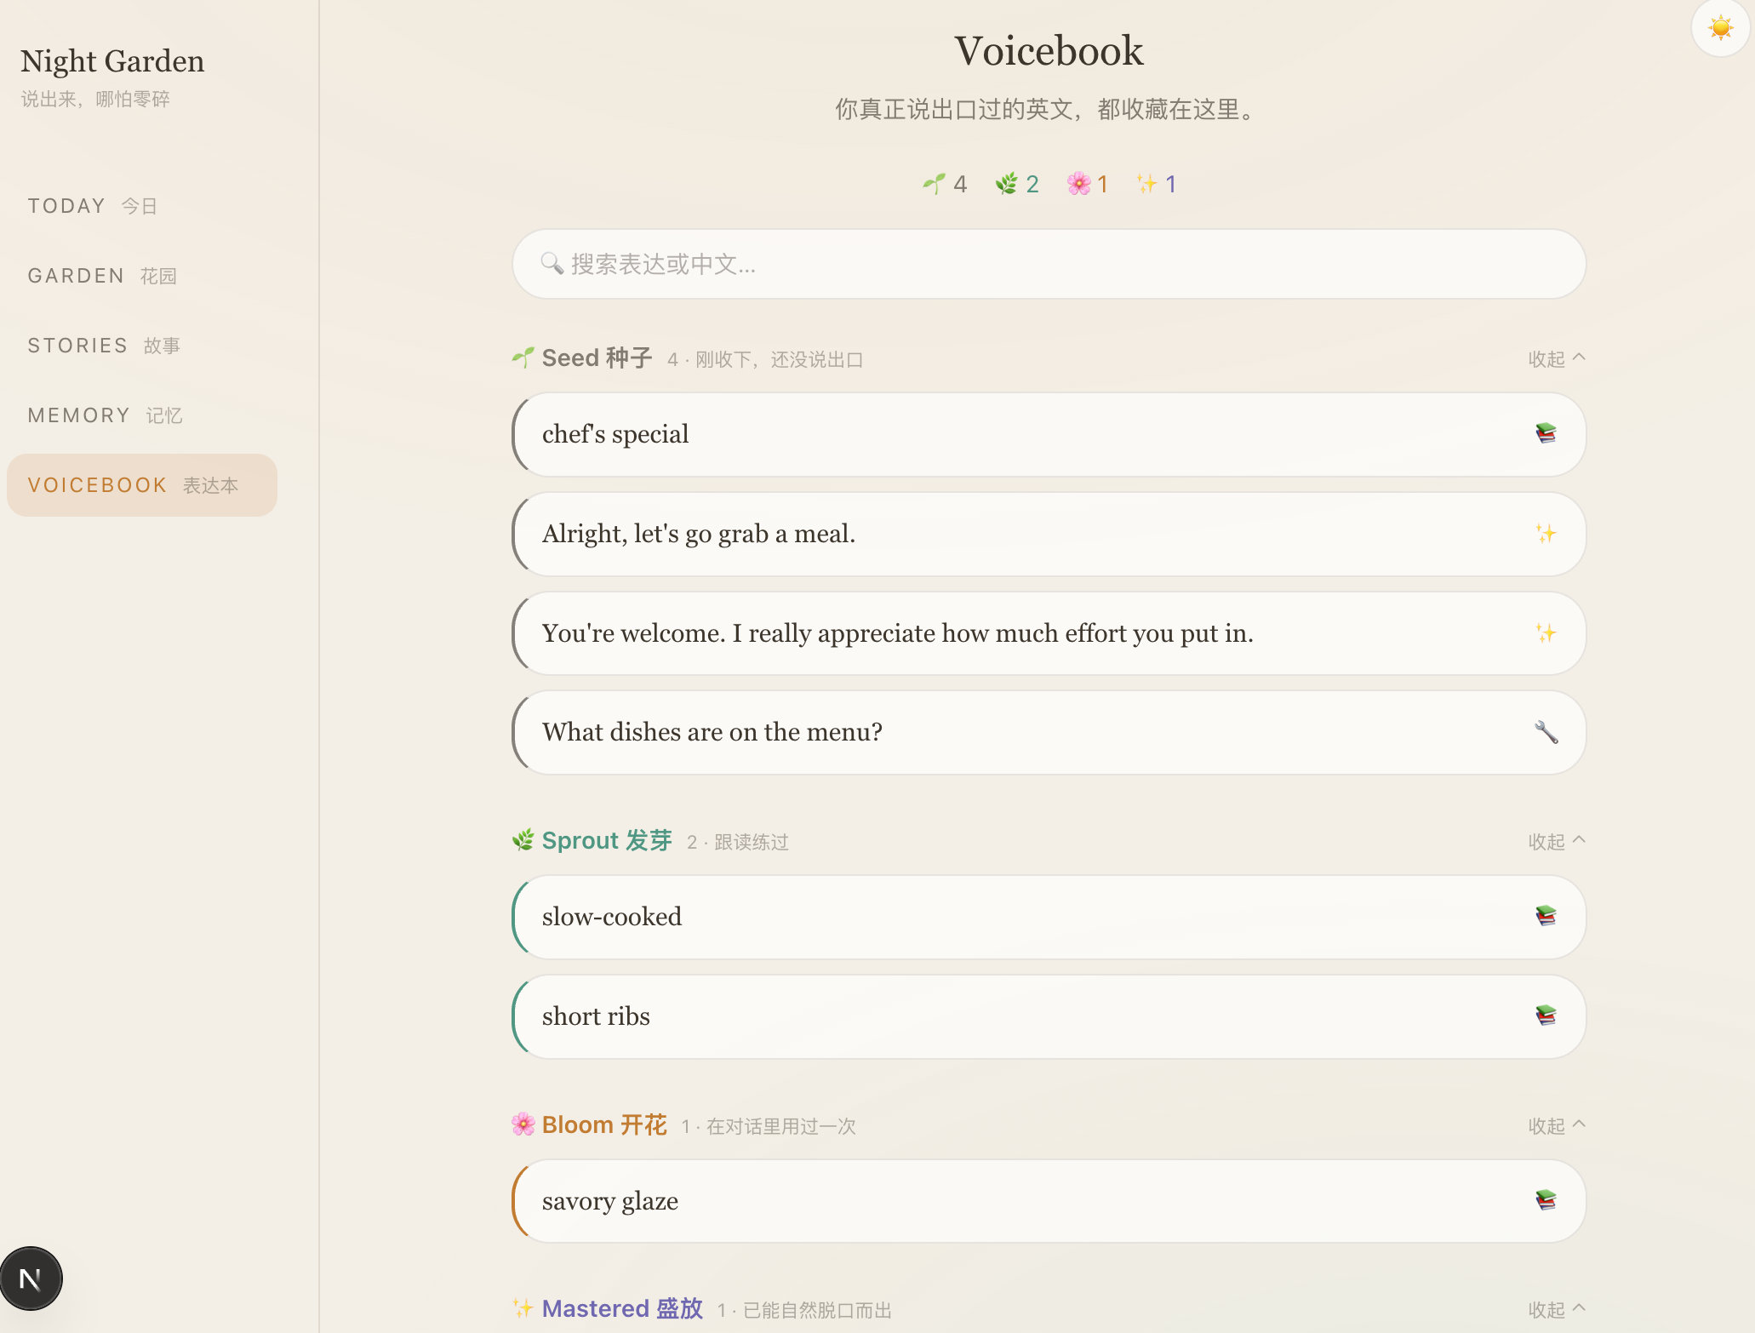Screen dimensions: 1755x1333
Task: Open the savory glaze card
Action: (x=1049, y=1201)
